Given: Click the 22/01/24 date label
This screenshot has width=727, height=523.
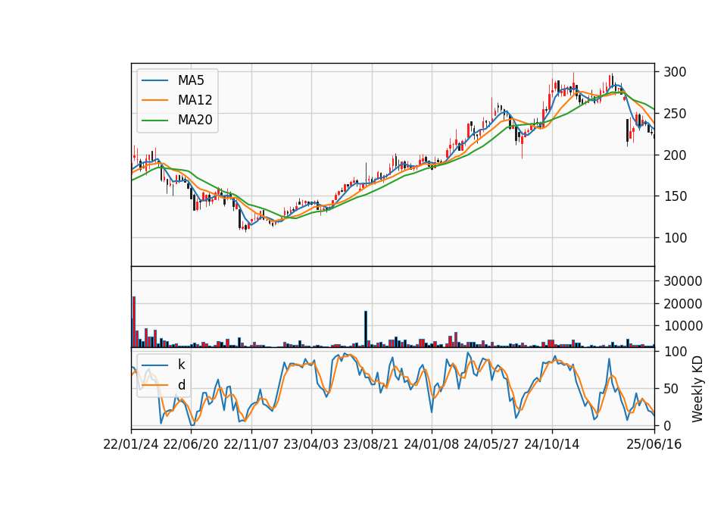Looking at the screenshot, I should point(131,445).
